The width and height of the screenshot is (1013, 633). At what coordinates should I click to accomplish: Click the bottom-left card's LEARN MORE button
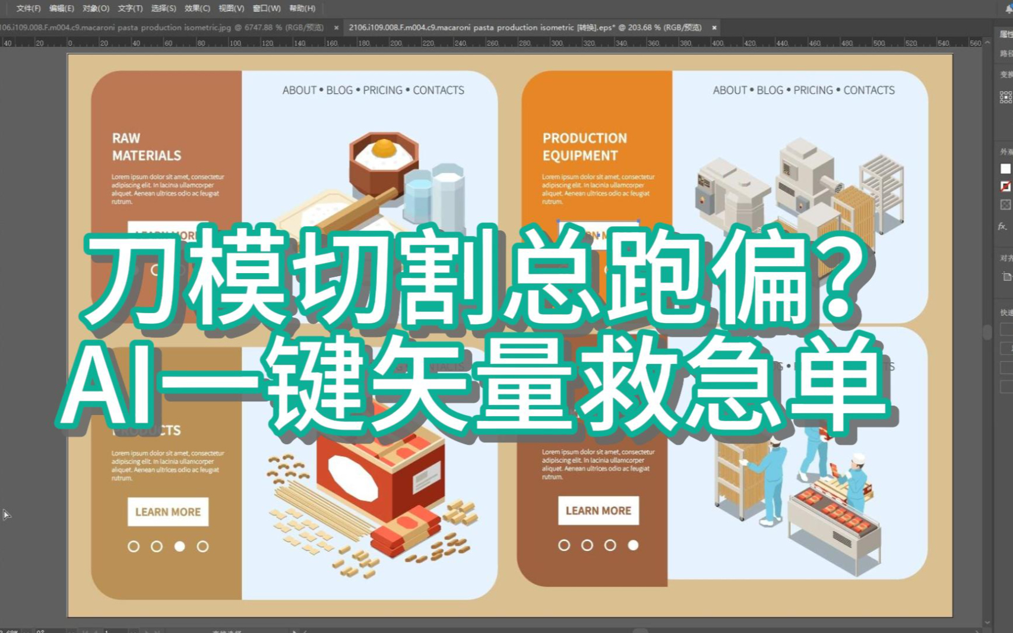pyautogui.click(x=168, y=512)
